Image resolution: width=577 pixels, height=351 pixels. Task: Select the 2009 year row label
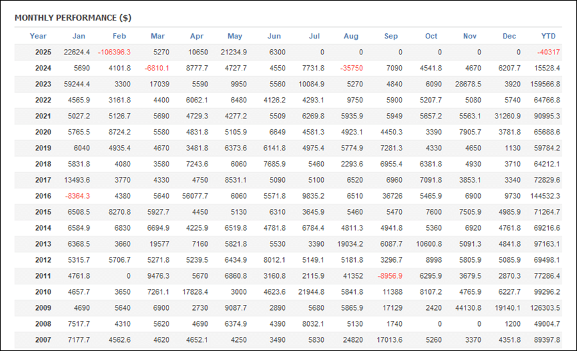pyautogui.click(x=43, y=308)
